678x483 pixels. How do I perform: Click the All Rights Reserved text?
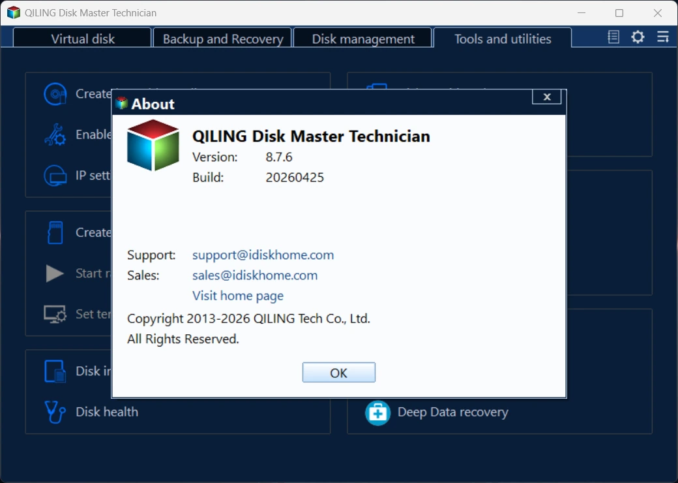[183, 339]
